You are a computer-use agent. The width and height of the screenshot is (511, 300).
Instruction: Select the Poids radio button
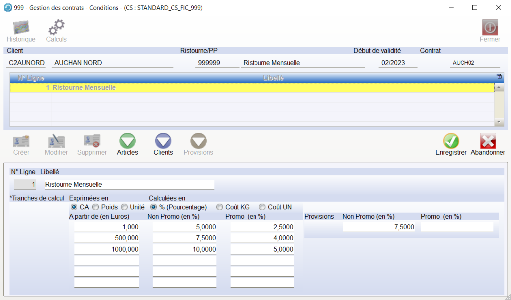[x=95, y=207]
